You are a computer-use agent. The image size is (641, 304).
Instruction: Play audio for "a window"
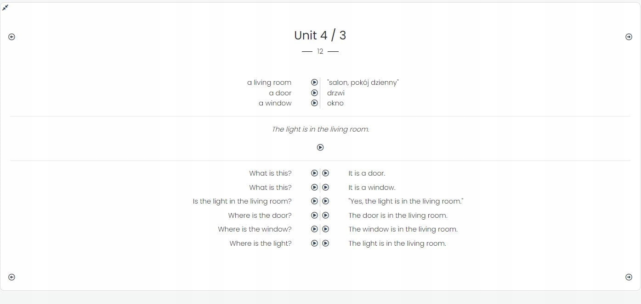pyautogui.click(x=314, y=103)
